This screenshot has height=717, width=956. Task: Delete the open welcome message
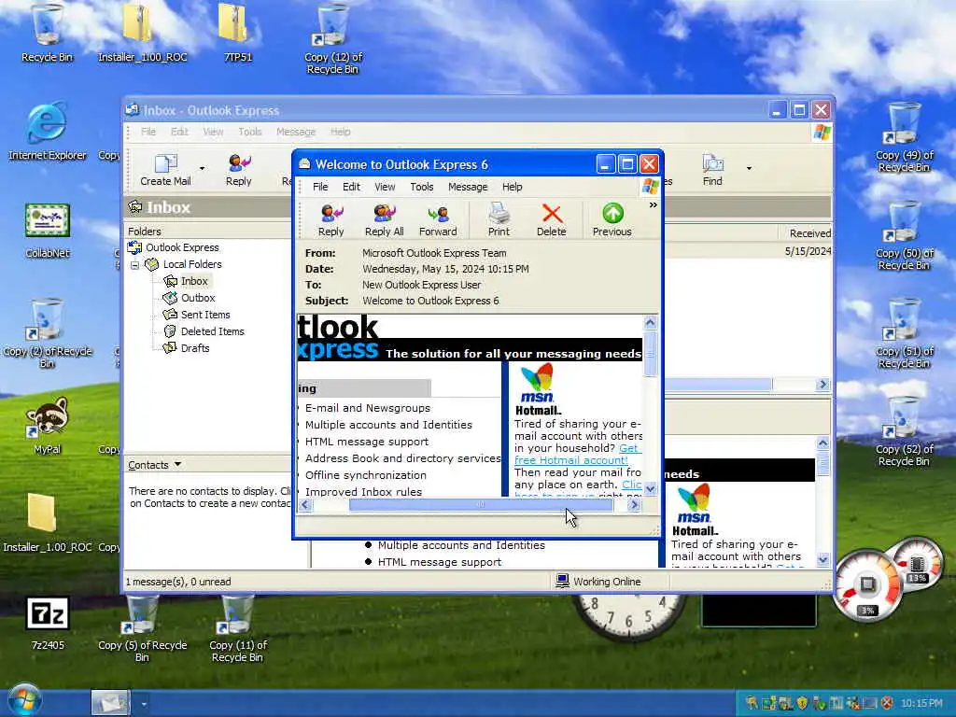point(551,220)
